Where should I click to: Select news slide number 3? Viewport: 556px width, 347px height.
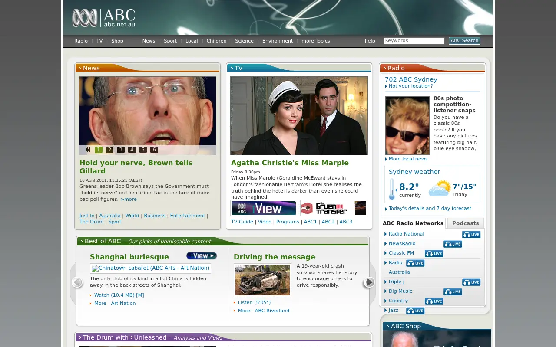121,150
